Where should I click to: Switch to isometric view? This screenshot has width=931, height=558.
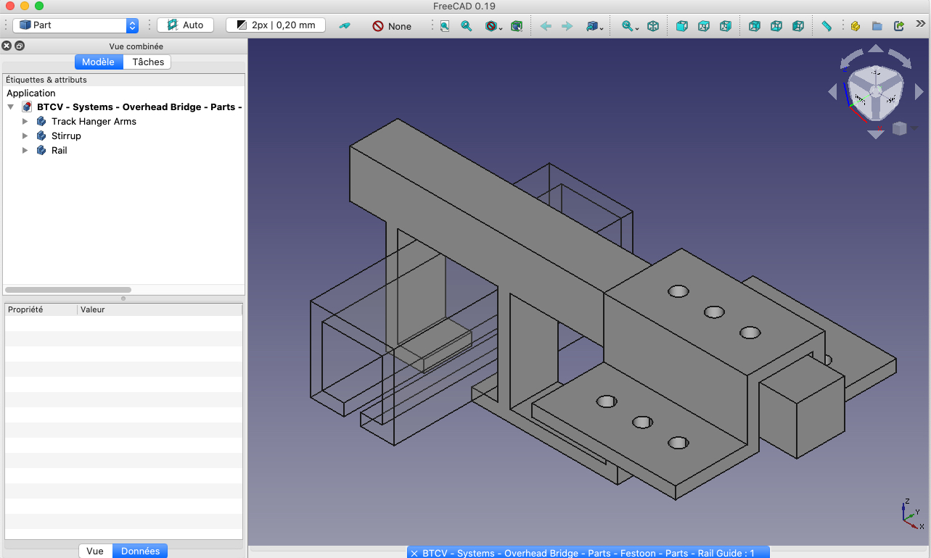[x=653, y=26]
